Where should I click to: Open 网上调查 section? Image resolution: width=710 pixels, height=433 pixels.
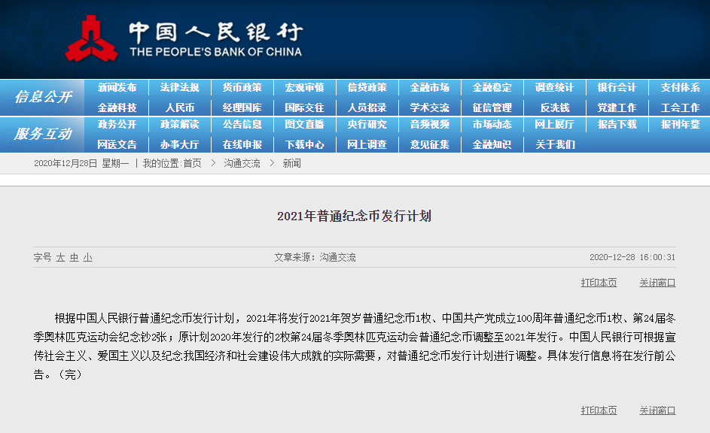[367, 144]
